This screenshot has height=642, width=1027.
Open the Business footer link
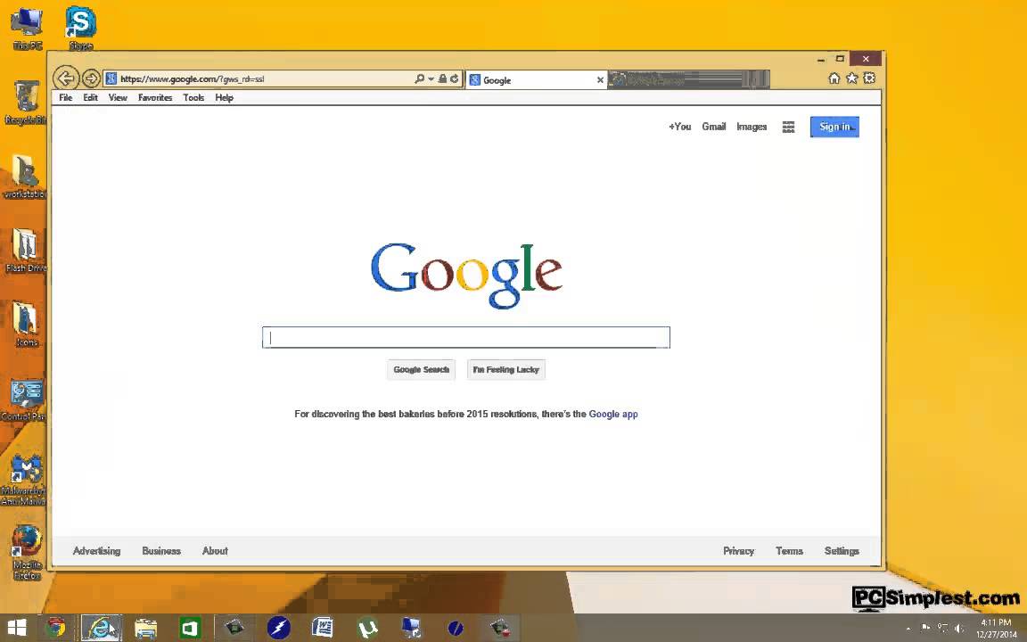(161, 551)
